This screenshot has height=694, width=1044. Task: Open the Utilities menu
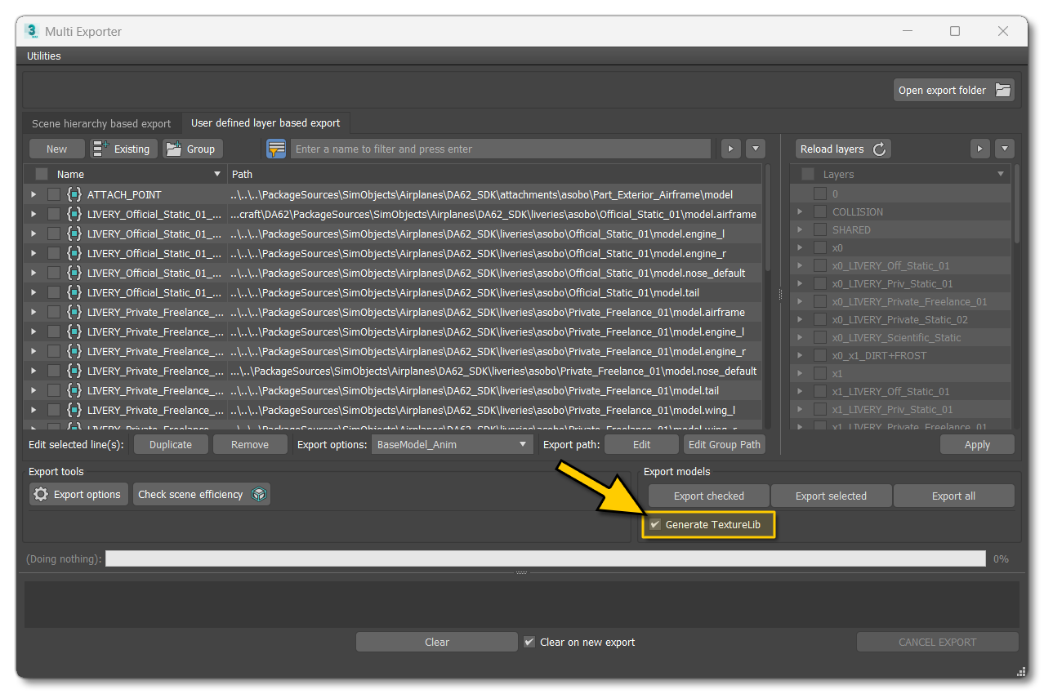[42, 56]
